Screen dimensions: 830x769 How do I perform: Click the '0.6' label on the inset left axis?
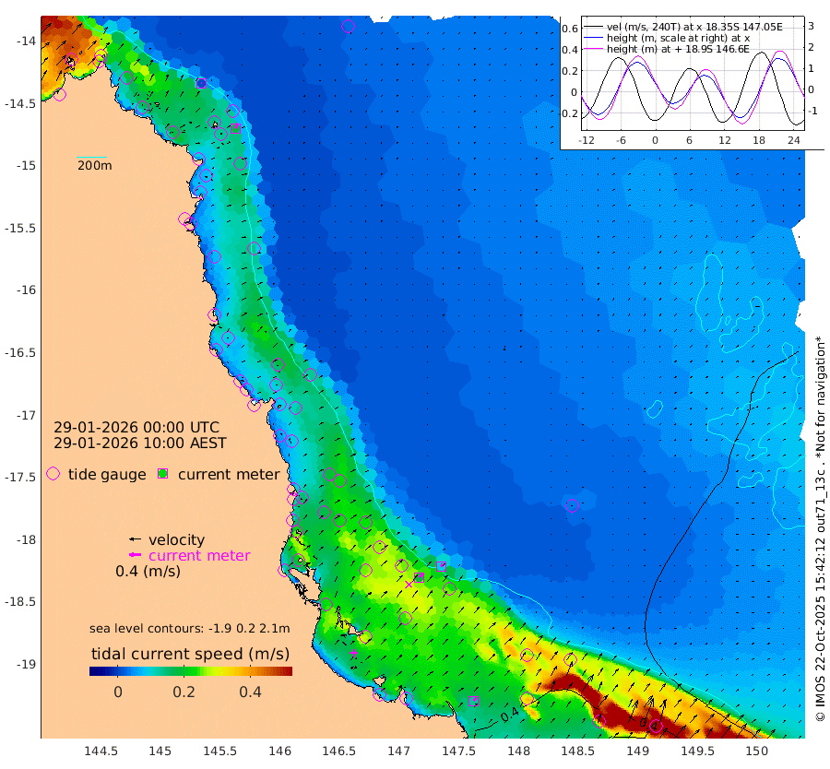click(570, 29)
